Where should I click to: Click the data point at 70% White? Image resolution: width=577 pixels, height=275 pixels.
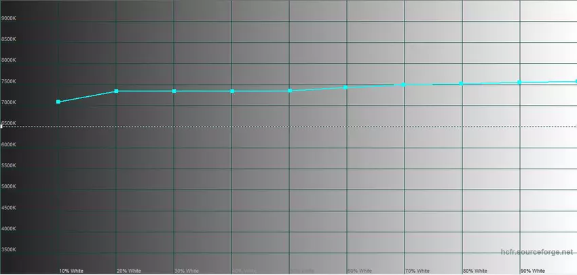click(x=404, y=85)
